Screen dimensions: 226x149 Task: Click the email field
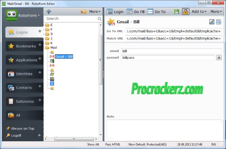click(171, 51)
